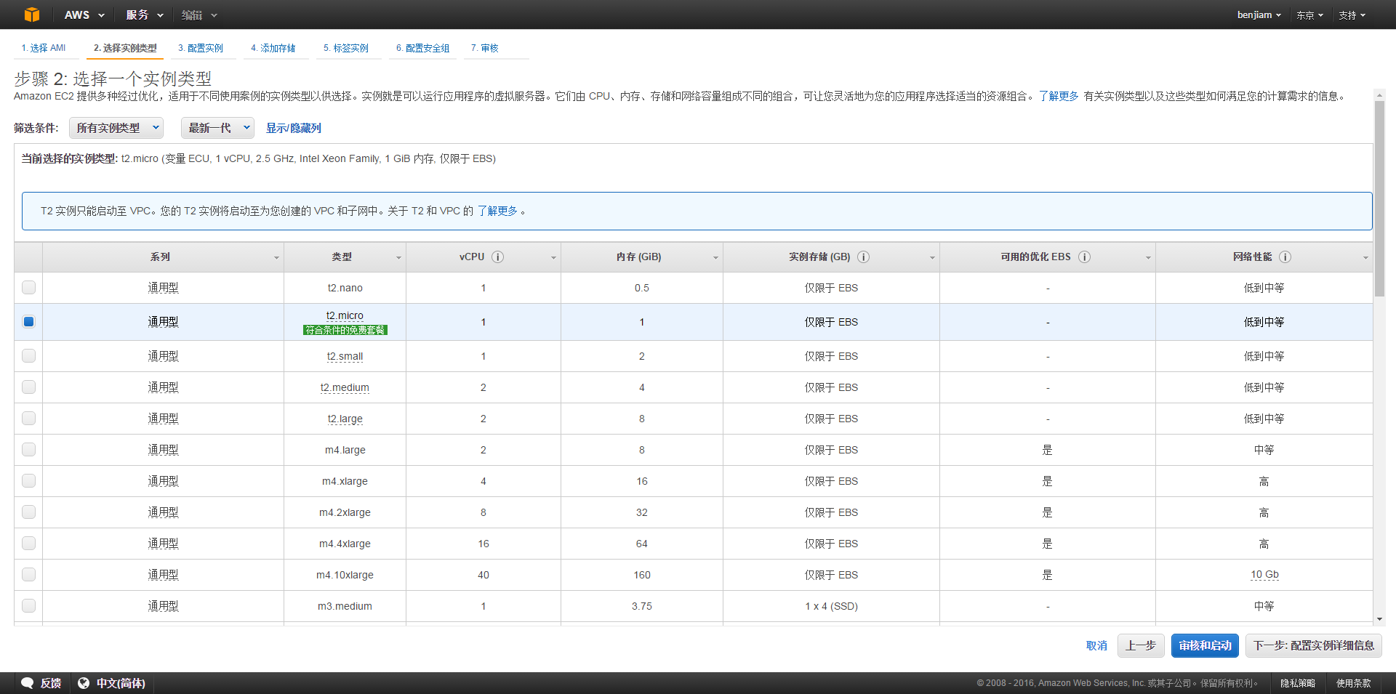Click the feedback speech bubble icon
The width and height of the screenshot is (1396, 694).
coord(28,683)
